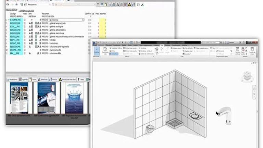263x148 pixels.
Task: Click the binoculars search icon in Presto's toolbar
Action: point(8,4)
